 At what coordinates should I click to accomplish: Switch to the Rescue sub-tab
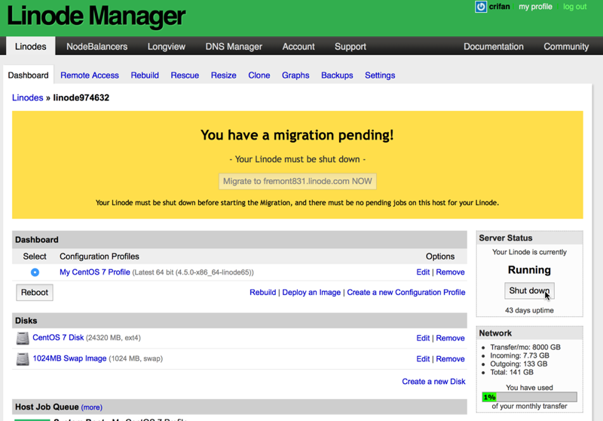[x=185, y=75]
